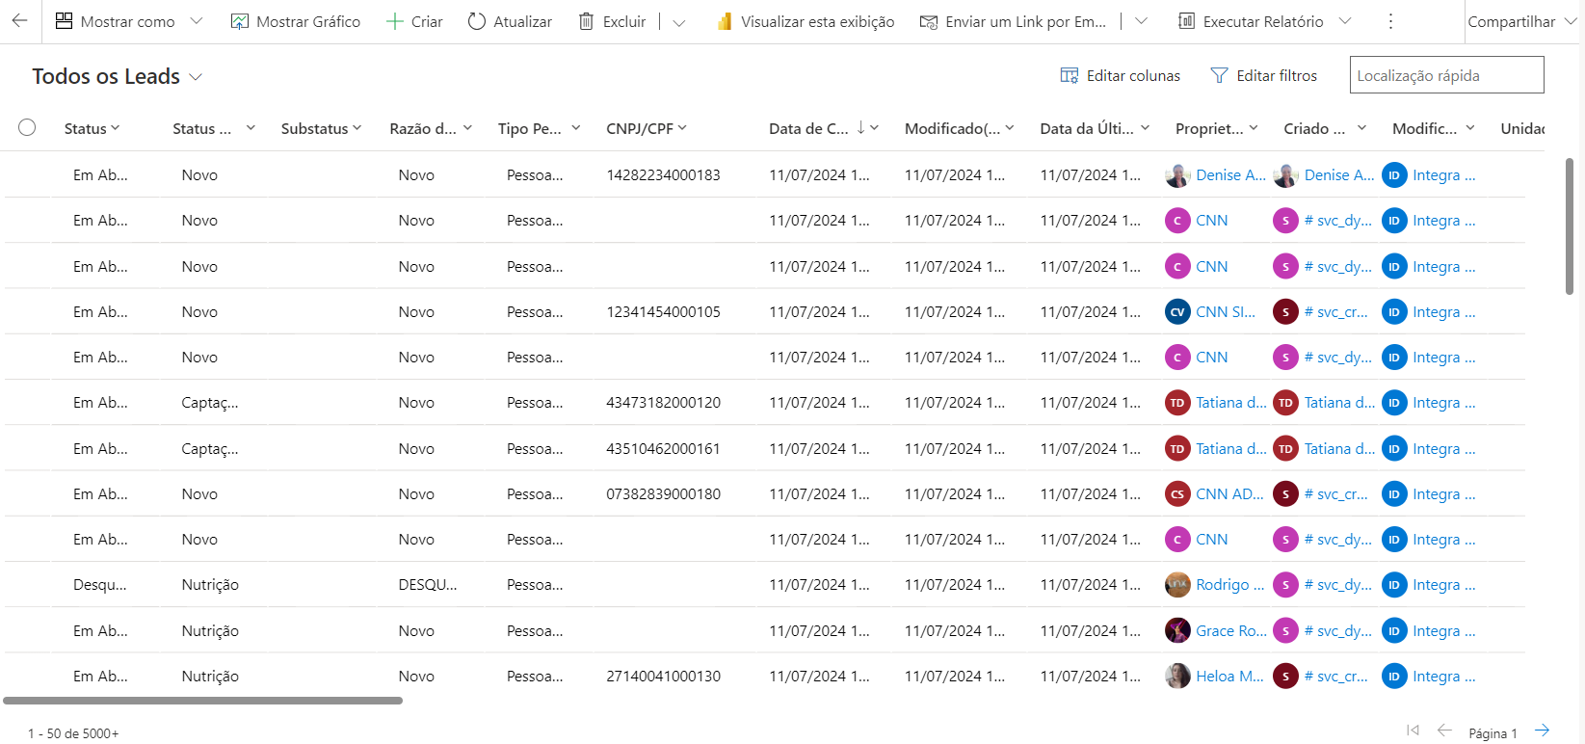This screenshot has height=744, width=1585.
Task: Open the Executar Relatório dropdown arrow
Action: pyautogui.click(x=1345, y=21)
